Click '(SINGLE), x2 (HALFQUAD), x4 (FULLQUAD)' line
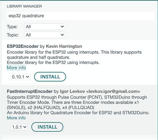The height and width of the screenshot is (140, 158). coord(51,108)
